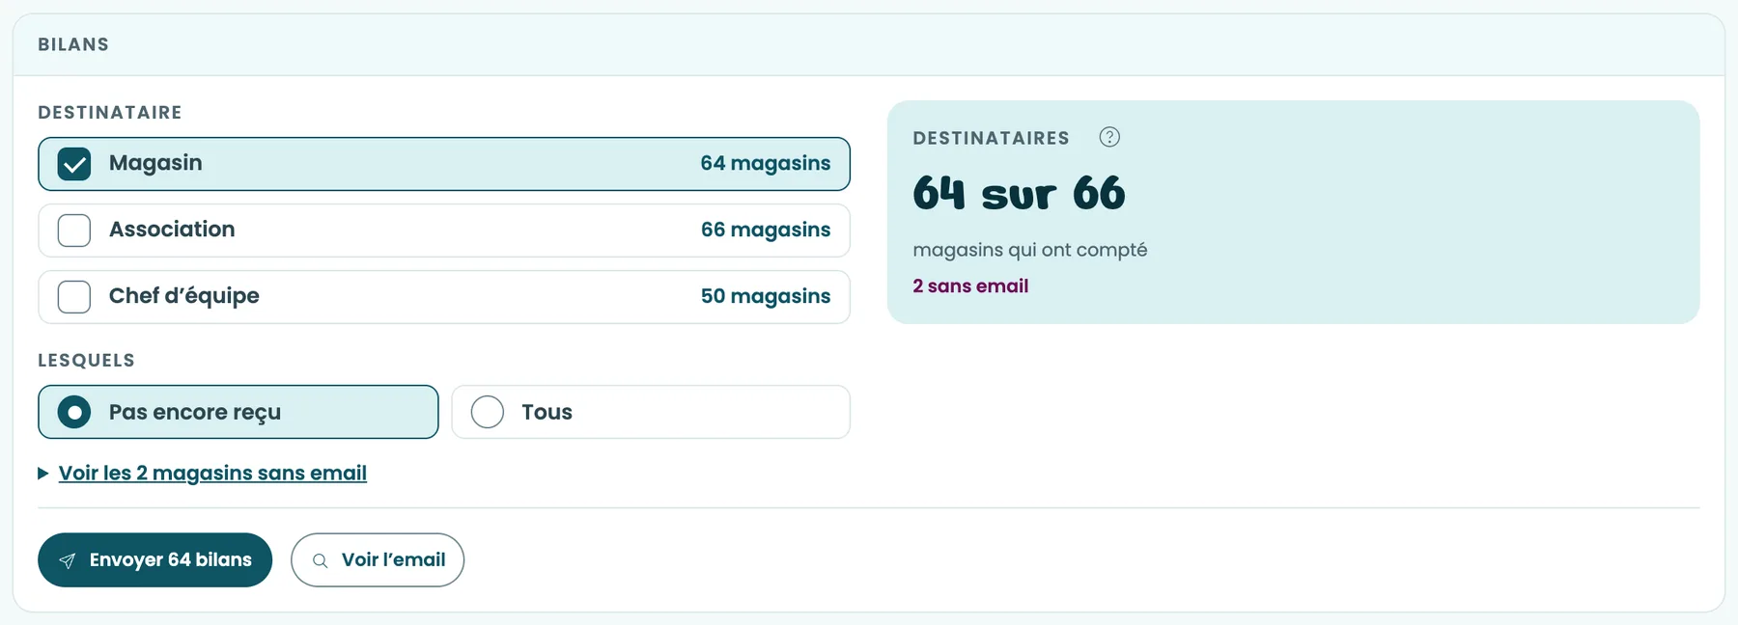Screen dimensions: 1738x625
Task: Uncheck the Magasin recipient checkbox
Action: click(x=74, y=164)
